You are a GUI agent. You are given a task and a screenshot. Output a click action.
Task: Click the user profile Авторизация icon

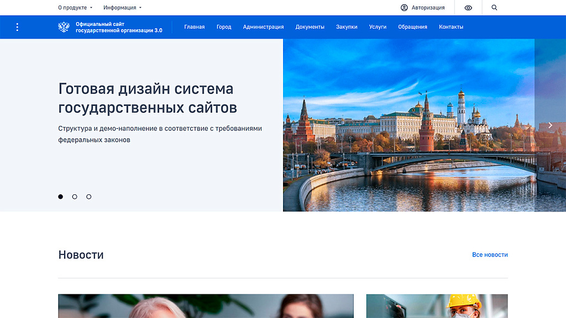pos(404,8)
